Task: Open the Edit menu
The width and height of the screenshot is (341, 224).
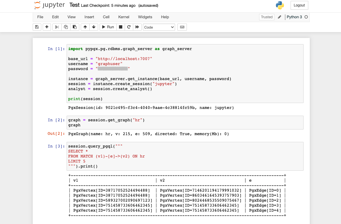Action: click(55, 17)
